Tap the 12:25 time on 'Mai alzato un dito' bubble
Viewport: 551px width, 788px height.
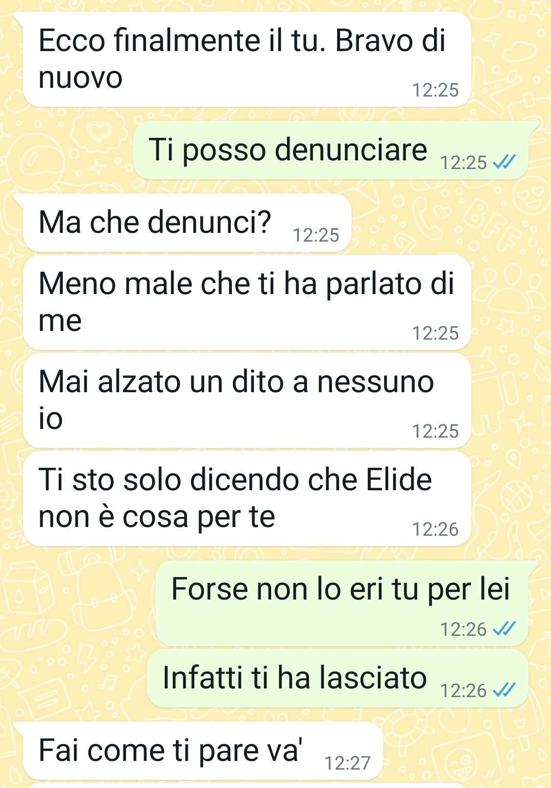[435, 431]
